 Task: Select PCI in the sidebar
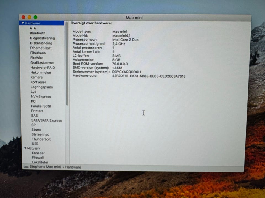(34, 101)
